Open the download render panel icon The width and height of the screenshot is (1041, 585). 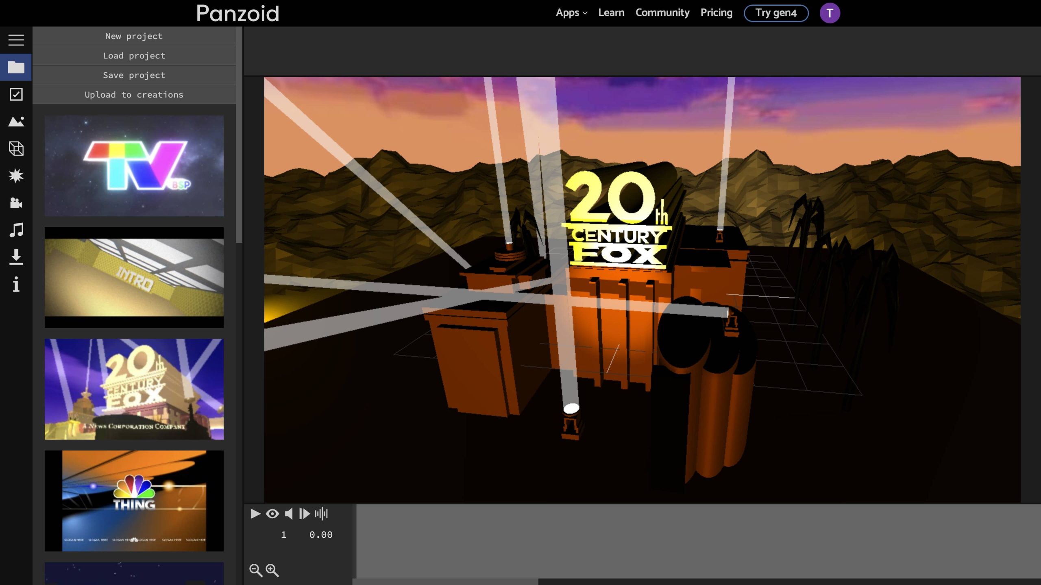(x=16, y=257)
